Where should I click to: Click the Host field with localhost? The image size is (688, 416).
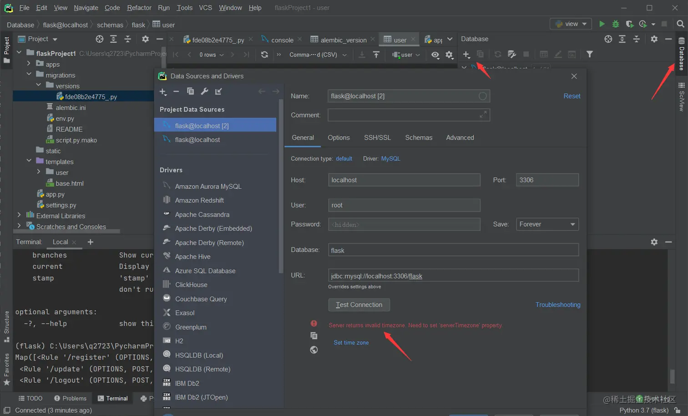[404, 180]
